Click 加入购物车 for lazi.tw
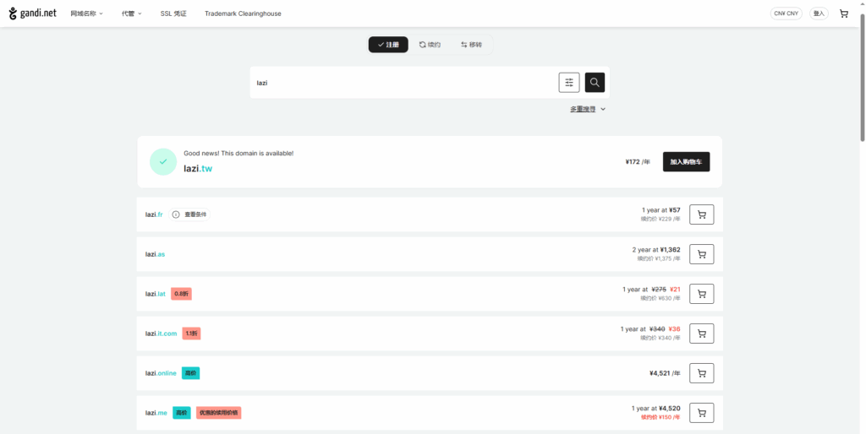The image size is (866, 434). tap(686, 162)
